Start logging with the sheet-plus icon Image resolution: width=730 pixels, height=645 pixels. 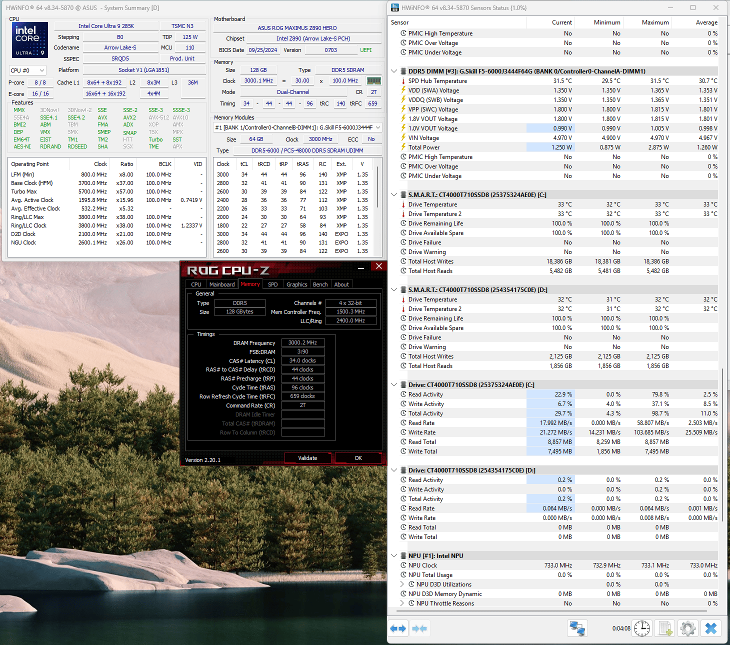[665, 628]
